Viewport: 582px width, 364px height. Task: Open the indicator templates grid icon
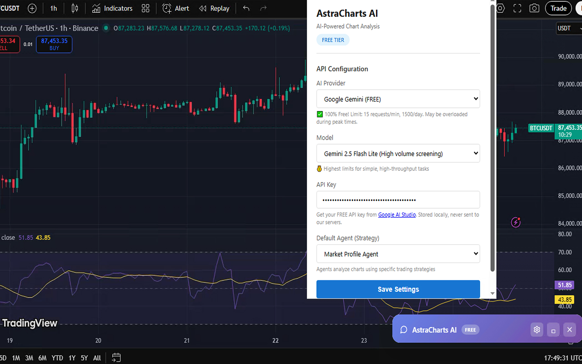(145, 8)
